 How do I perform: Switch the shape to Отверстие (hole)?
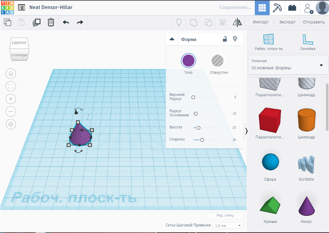click(218, 61)
